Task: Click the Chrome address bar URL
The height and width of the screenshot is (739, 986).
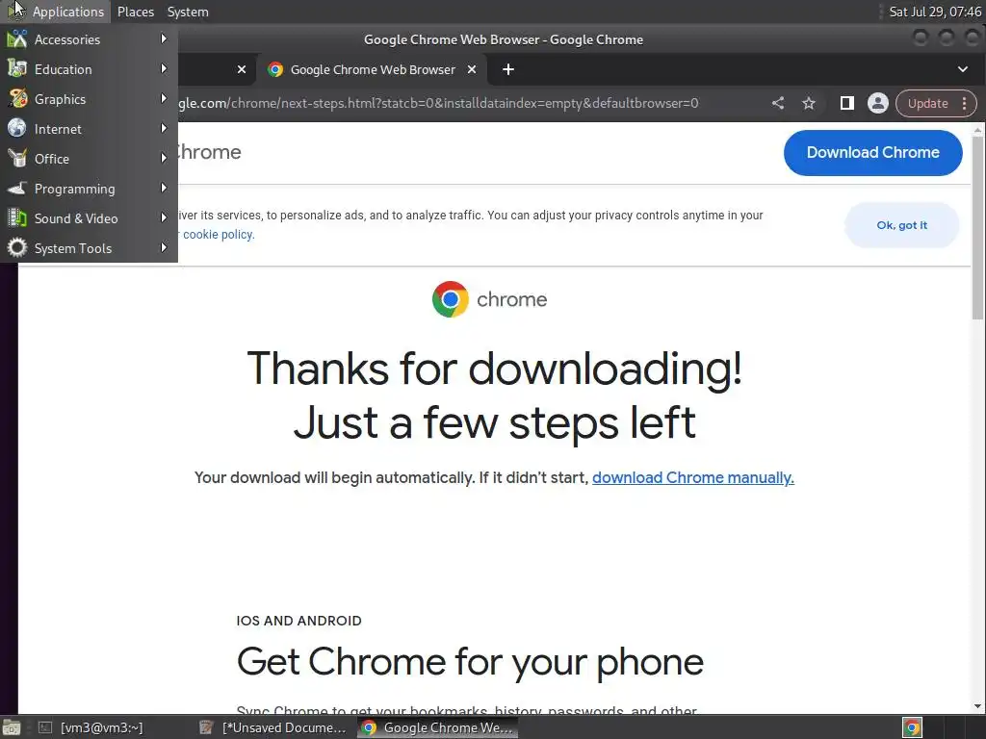Action: tap(438, 103)
